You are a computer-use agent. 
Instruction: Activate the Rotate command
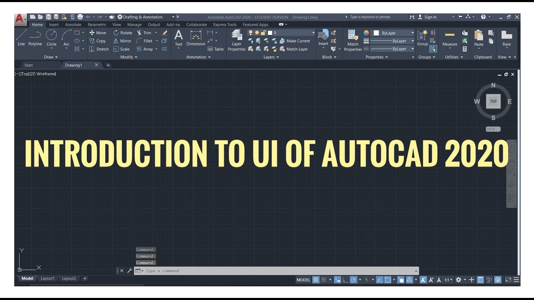(x=123, y=33)
